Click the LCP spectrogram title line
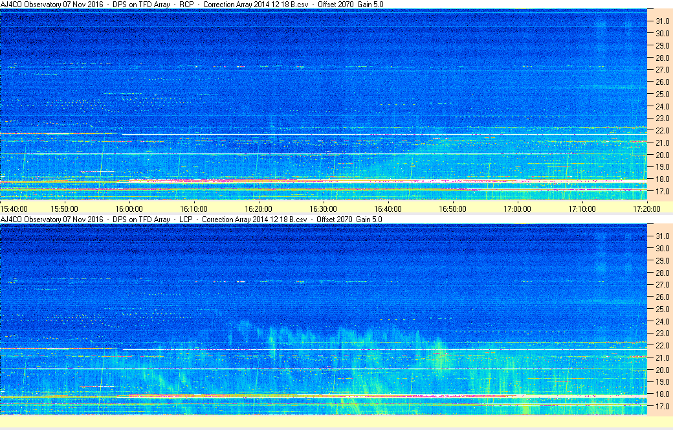Image resolution: width=673 pixels, height=430 pixels. [191, 219]
